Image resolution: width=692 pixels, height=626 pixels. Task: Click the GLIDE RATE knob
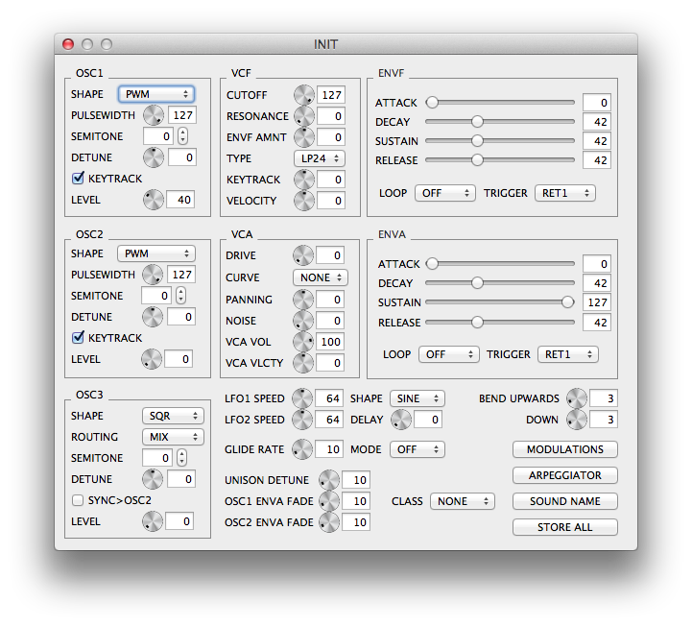[302, 449]
